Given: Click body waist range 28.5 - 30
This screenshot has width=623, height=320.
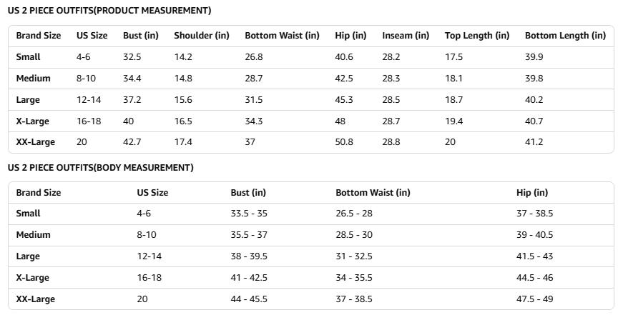Looking at the screenshot, I should tap(354, 235).
